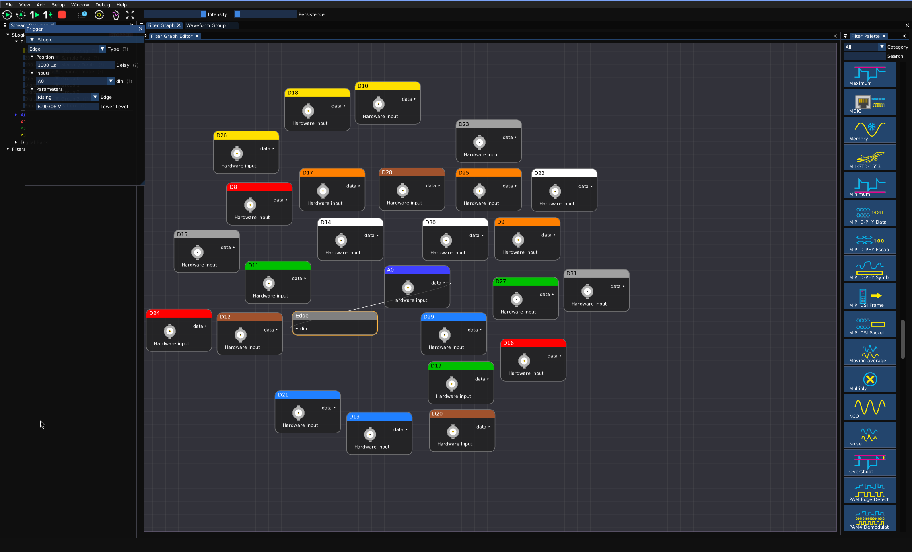
Task: Adjust the Persistence slider
Action: pyautogui.click(x=266, y=14)
